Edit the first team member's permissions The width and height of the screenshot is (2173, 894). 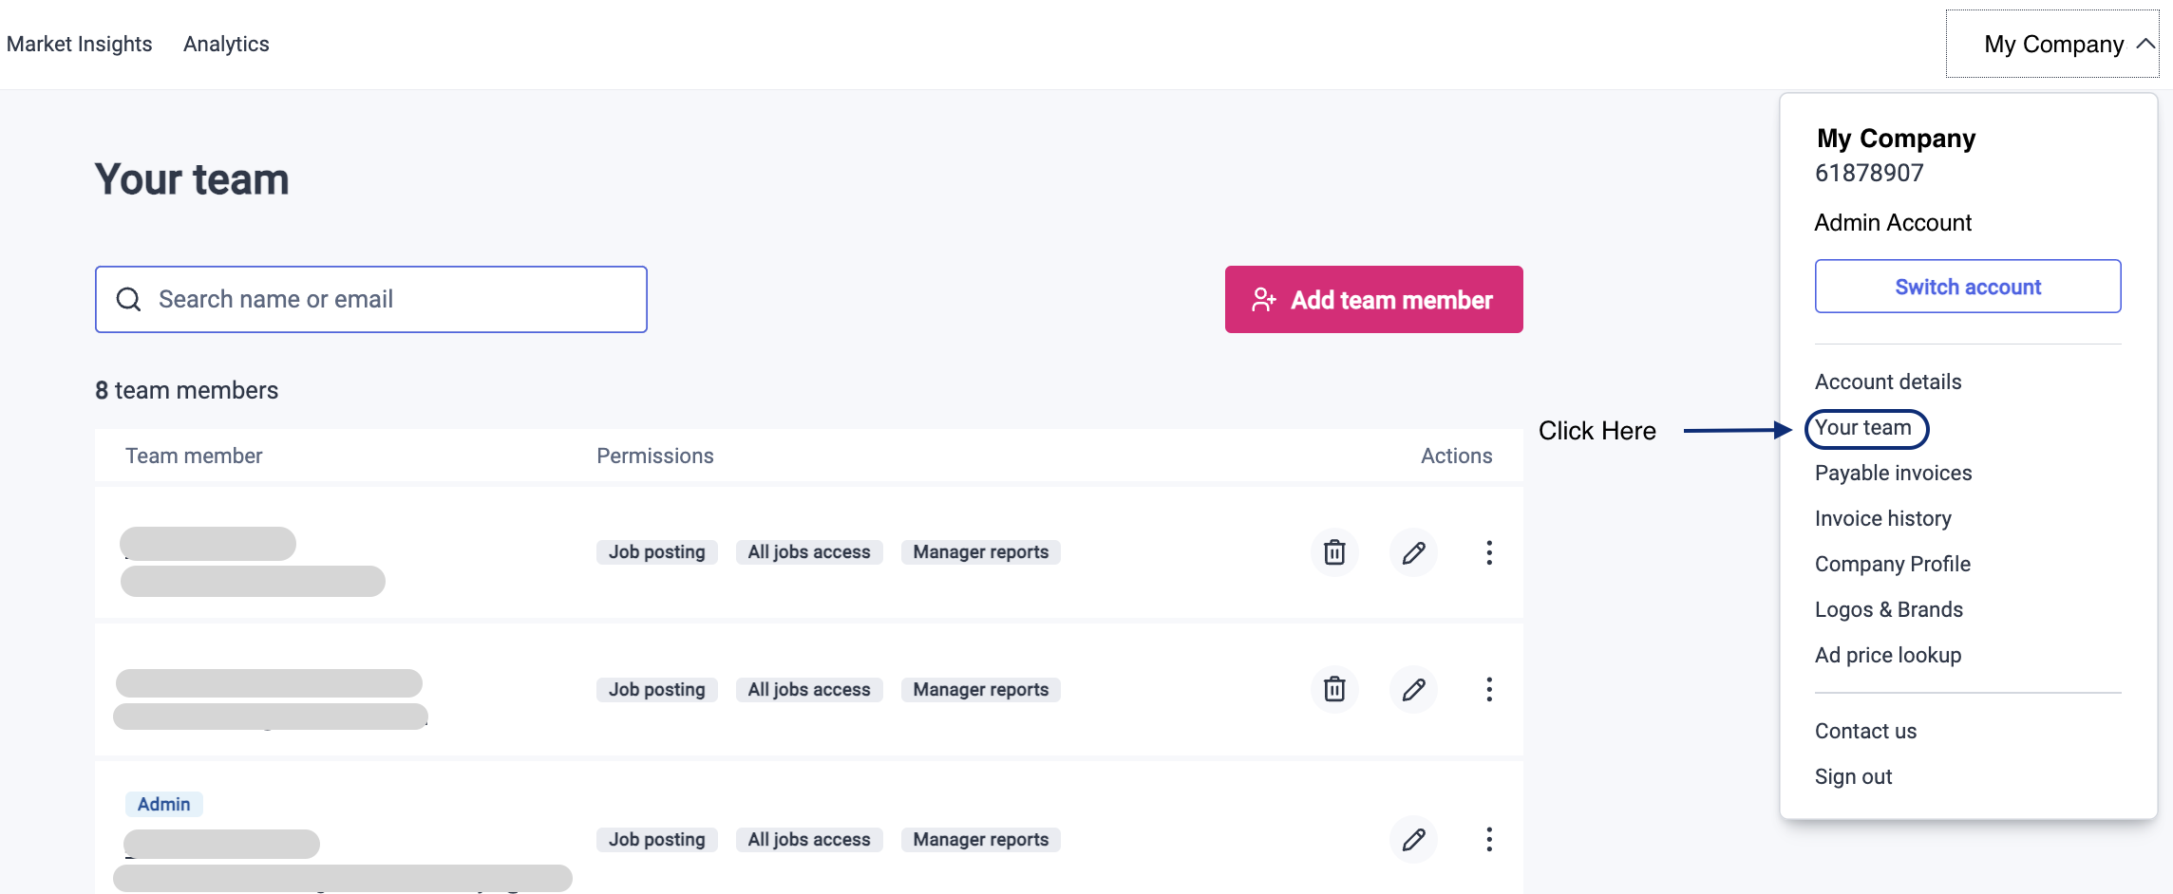click(1413, 552)
